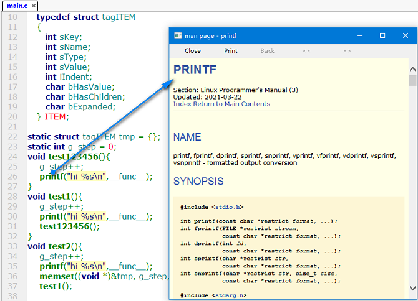
Task: Select the main.c editor tab
Action: [16, 6]
